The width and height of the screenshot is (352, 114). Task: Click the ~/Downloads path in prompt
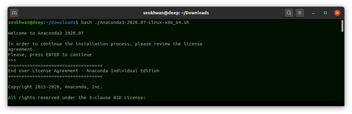click(x=61, y=23)
